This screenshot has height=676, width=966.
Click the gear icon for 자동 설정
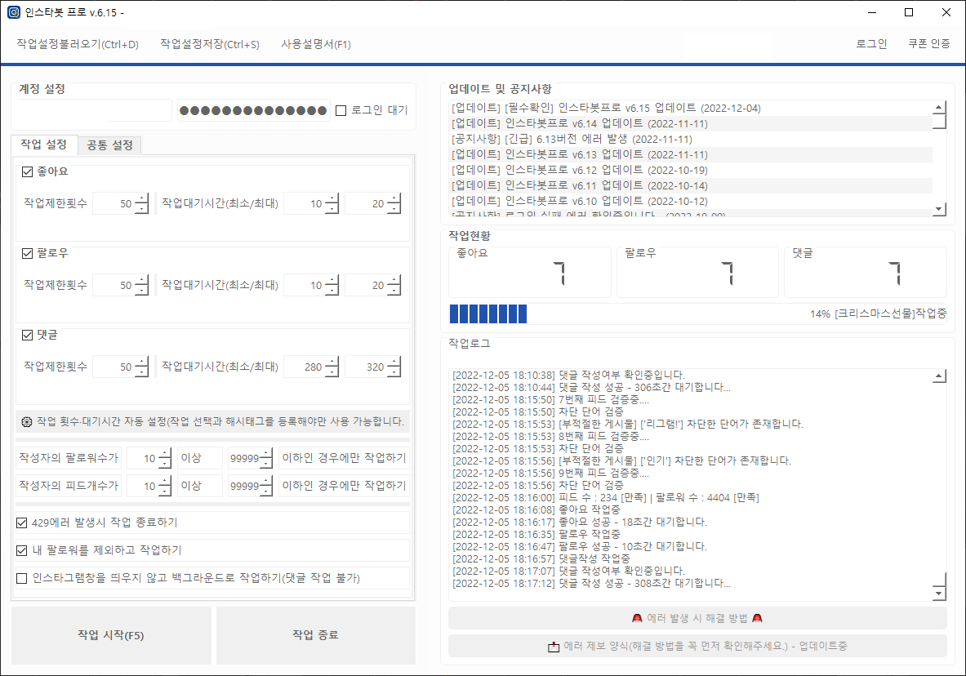(x=26, y=422)
